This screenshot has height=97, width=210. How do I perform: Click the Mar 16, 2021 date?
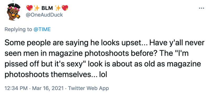pyautogui.click(x=48, y=88)
